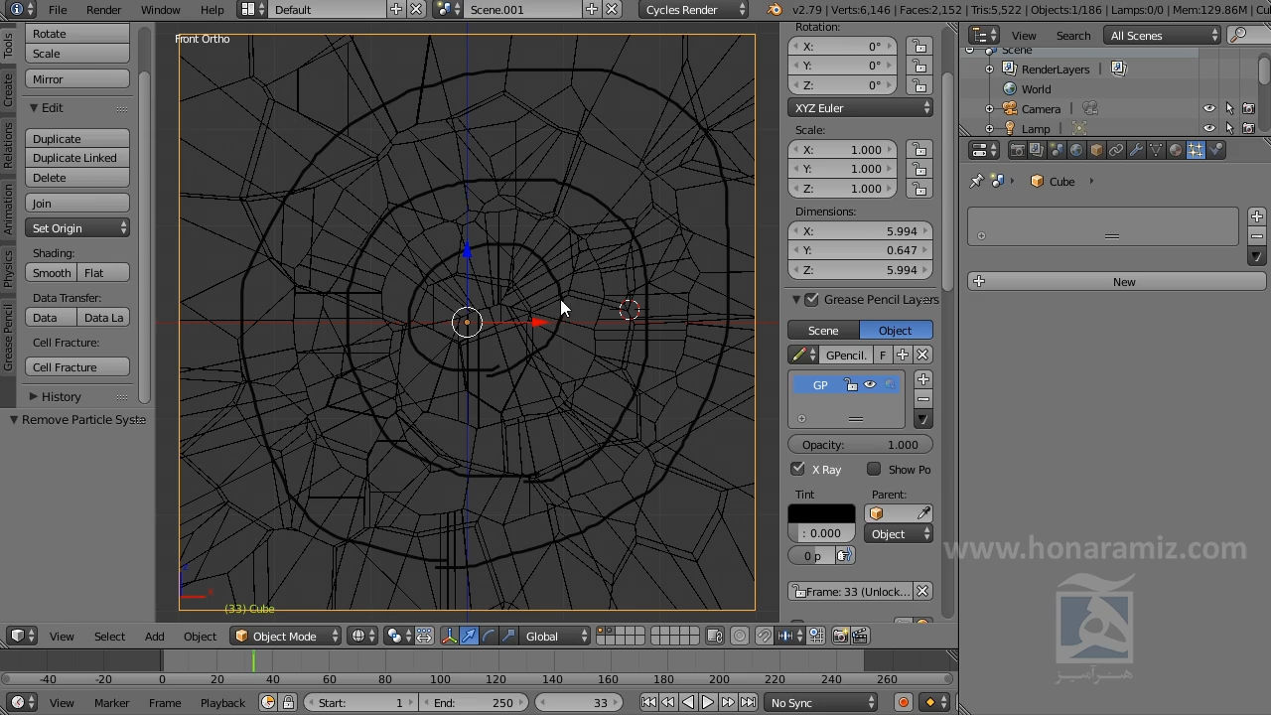
Task: Jump to the first frame in timeline
Action: coord(648,702)
